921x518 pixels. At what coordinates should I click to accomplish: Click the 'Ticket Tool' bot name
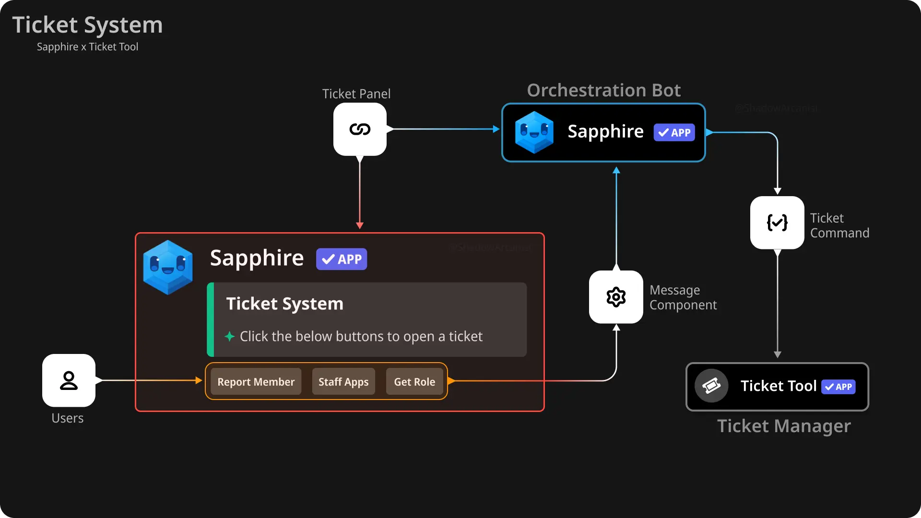[x=779, y=386]
